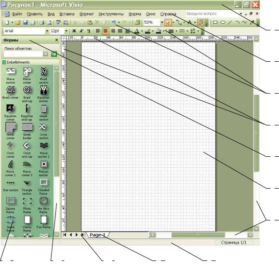Select the Ellipse drawing tool
The image size is (279, 273).
coord(223,23)
